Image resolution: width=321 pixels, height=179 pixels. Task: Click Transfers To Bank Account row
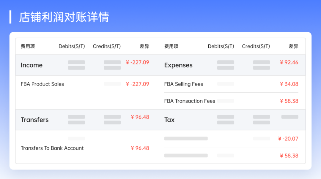[52, 148]
